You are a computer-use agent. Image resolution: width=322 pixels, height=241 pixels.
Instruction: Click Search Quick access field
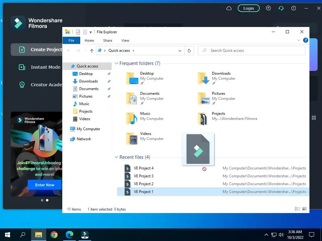(252, 51)
